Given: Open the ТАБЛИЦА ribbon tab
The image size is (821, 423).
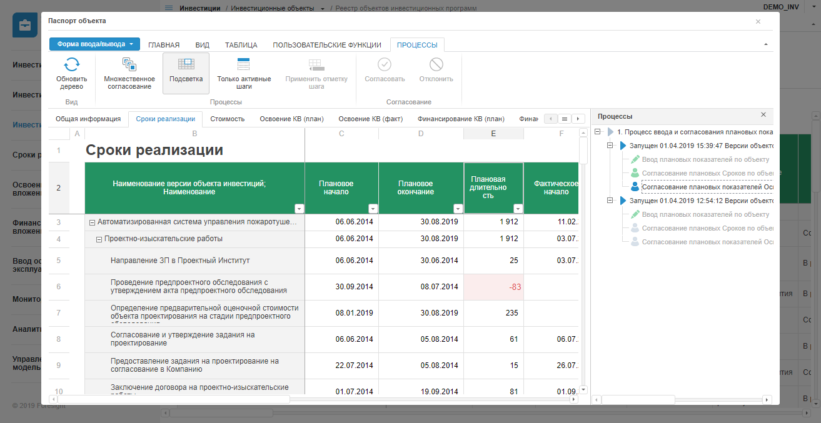Looking at the screenshot, I should click(x=241, y=45).
